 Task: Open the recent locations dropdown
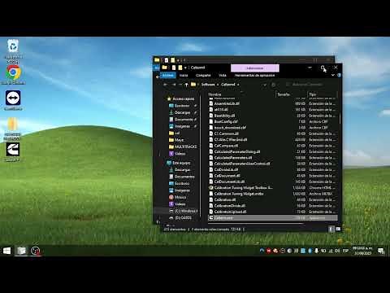click(x=180, y=85)
